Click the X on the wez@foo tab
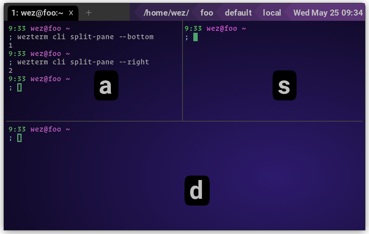The image size is (369, 234). [71, 12]
